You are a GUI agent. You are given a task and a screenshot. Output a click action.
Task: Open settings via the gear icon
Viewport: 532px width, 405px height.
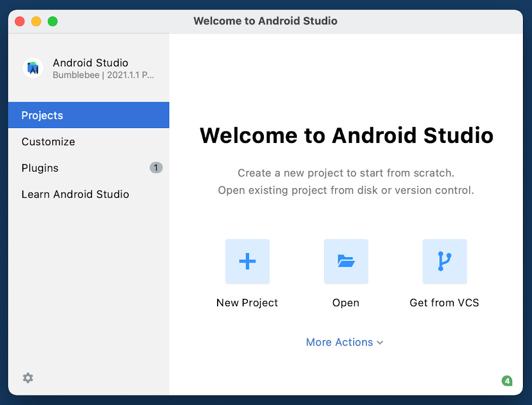(28, 378)
